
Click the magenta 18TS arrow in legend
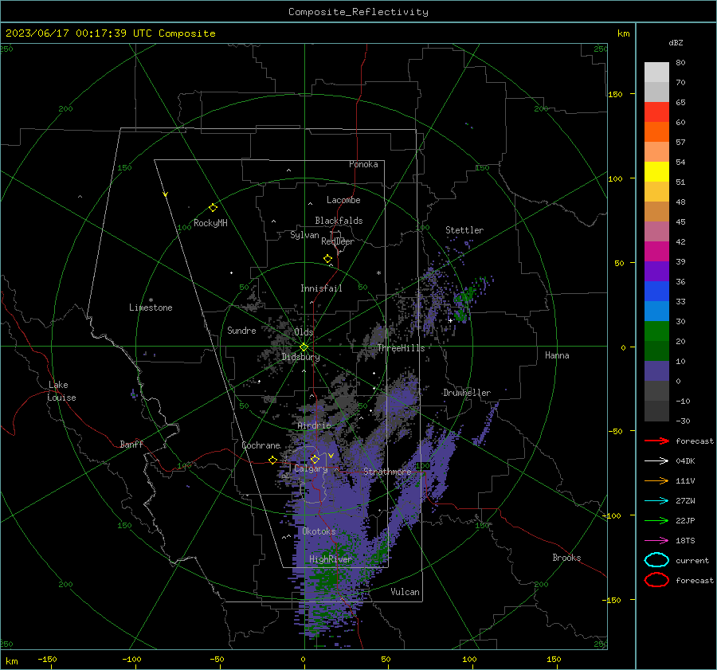(x=656, y=541)
